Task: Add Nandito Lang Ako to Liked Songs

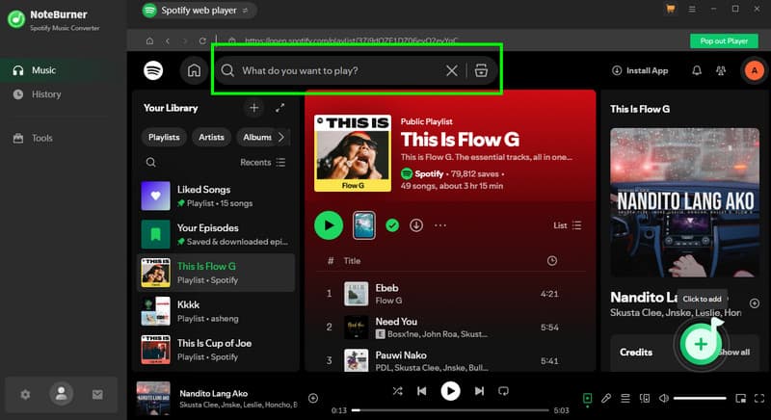Action: 313,398
